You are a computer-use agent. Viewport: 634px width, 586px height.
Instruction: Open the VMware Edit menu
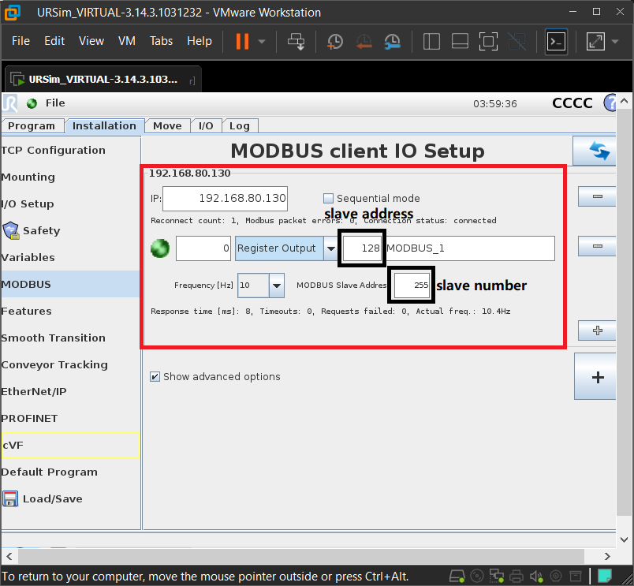[x=54, y=41]
